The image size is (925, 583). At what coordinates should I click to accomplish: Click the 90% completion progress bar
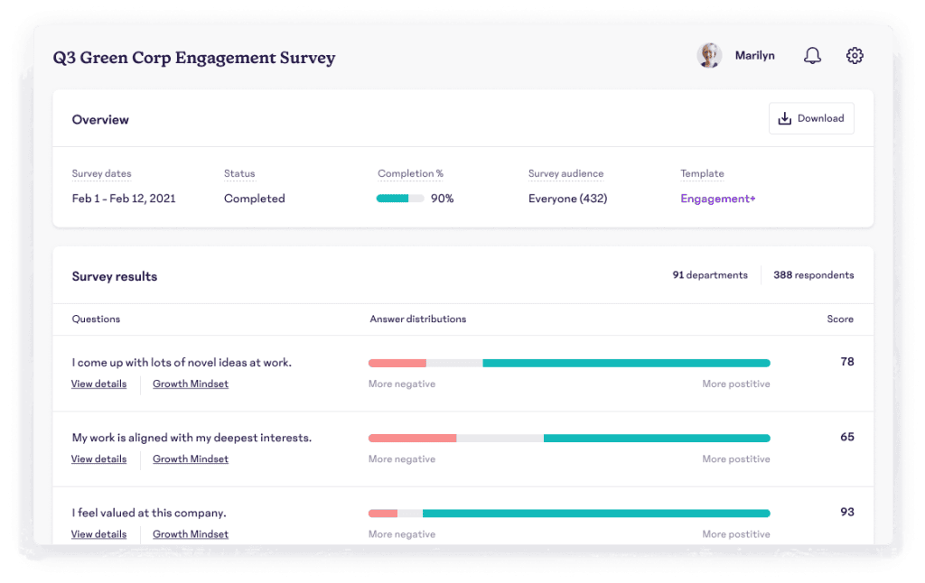tap(400, 199)
